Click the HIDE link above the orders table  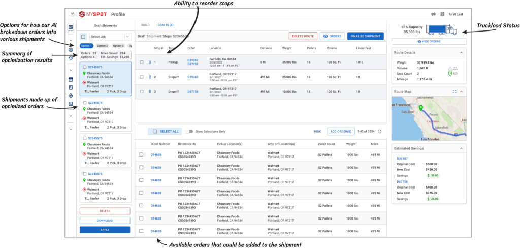coord(317,132)
